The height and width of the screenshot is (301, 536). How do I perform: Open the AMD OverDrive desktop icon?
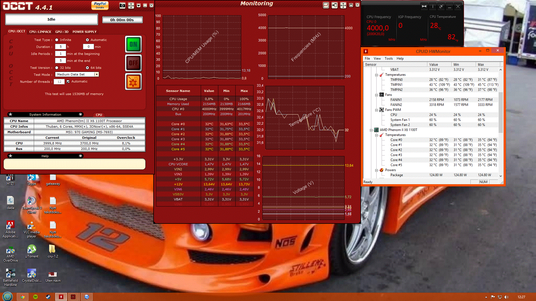pyautogui.click(x=11, y=254)
